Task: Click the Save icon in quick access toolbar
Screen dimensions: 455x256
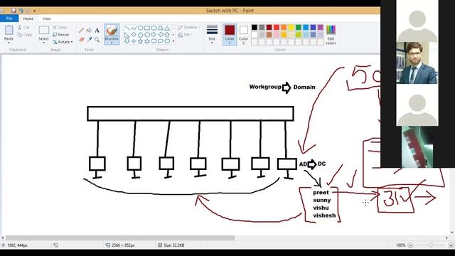Action: point(14,11)
